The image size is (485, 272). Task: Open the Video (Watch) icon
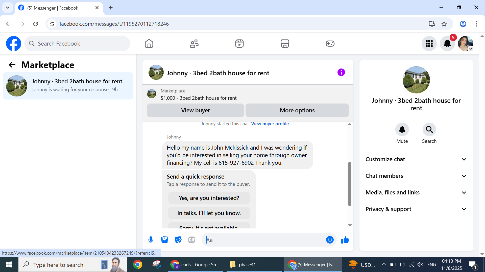[239, 44]
